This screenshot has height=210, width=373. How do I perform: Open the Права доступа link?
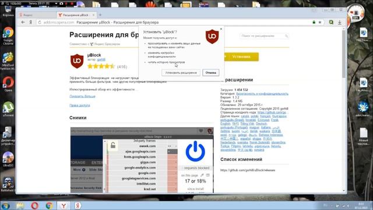(80, 105)
